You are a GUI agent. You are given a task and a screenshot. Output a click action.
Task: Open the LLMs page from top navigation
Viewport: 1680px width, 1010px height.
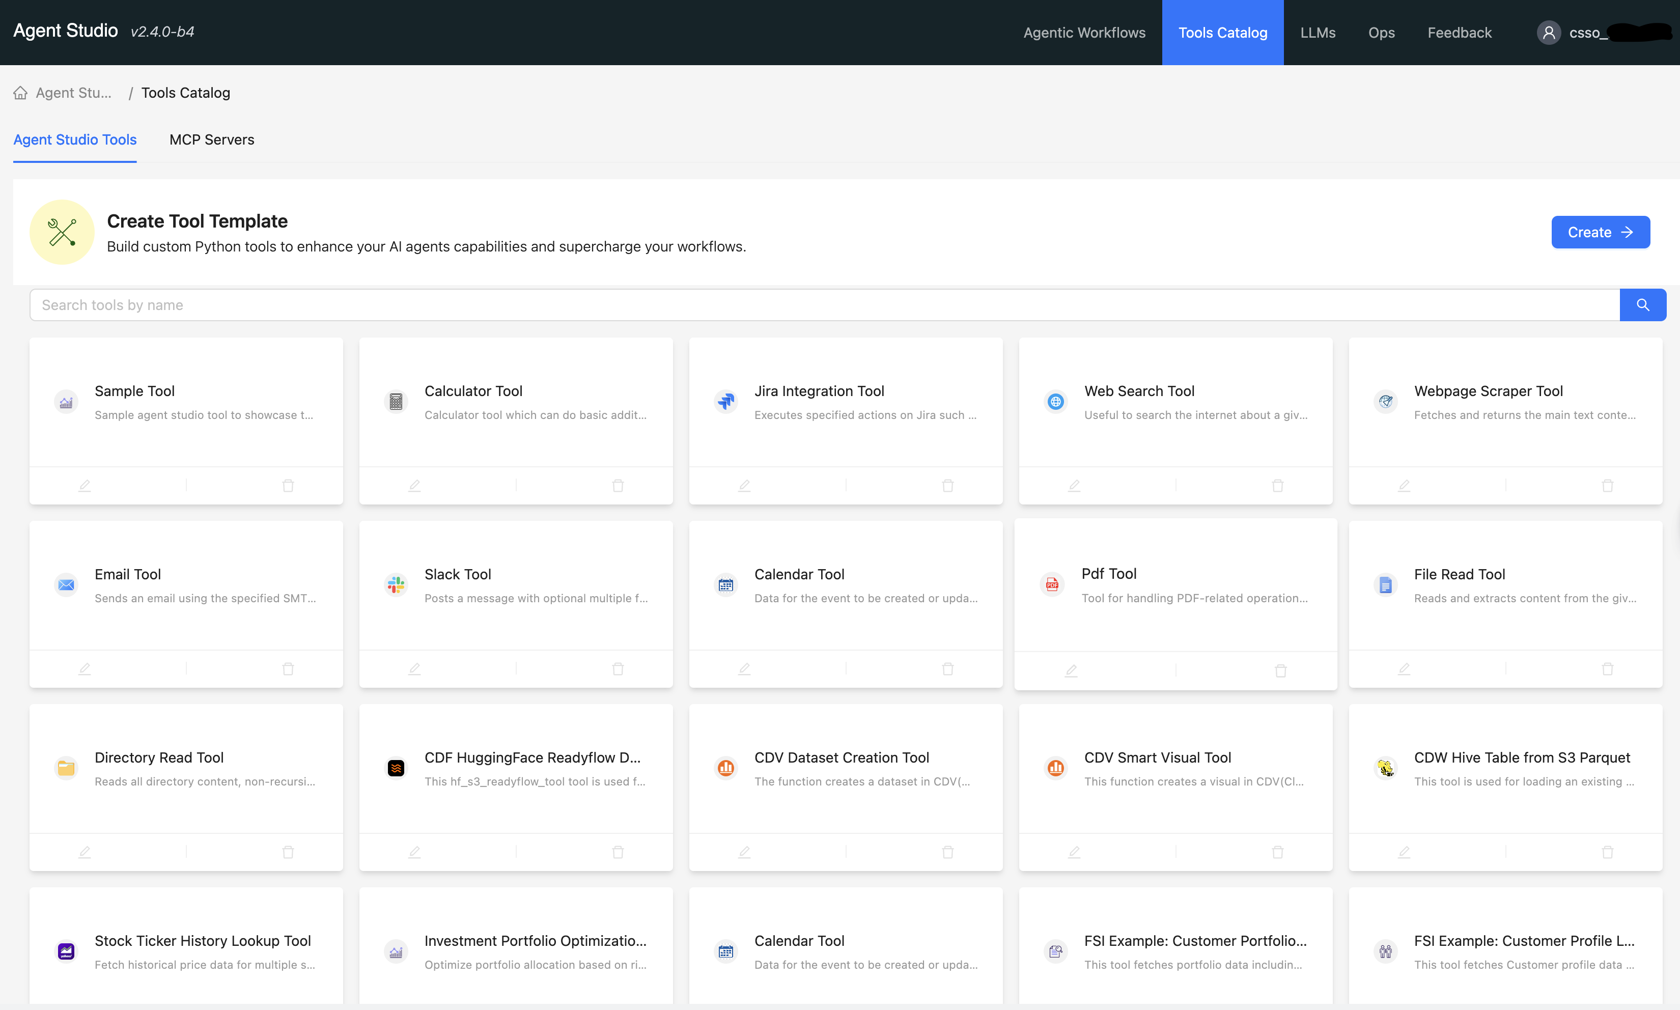[x=1318, y=33]
